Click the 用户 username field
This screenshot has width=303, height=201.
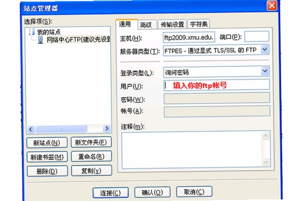(216, 85)
